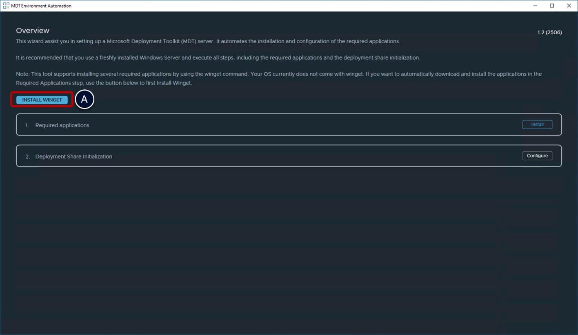Viewport: 578px width, 335px height.
Task: Click the MDT Environment Automation app icon
Action: 6,6
